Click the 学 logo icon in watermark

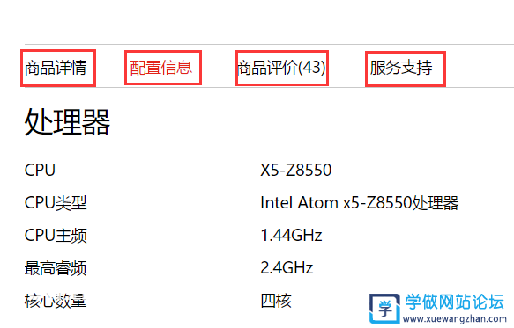click(385, 308)
